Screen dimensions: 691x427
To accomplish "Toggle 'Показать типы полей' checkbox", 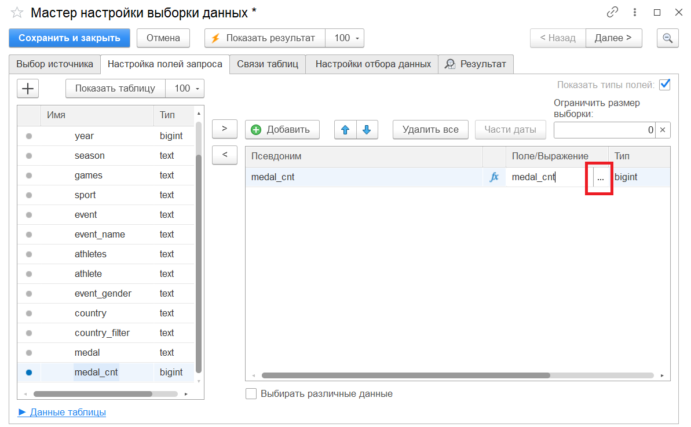I will [x=664, y=85].
